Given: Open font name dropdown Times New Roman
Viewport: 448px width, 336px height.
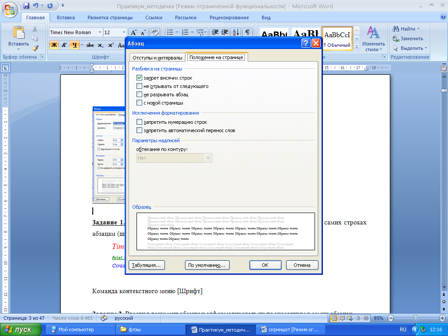Looking at the screenshot, I should pyautogui.click(x=100, y=32).
